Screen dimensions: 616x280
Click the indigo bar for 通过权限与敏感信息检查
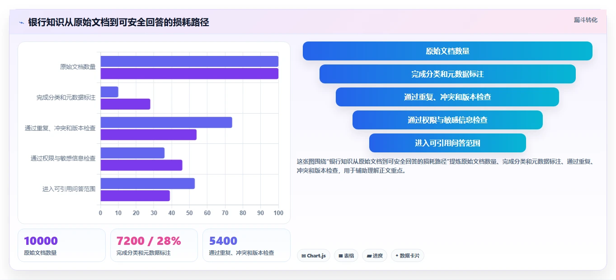click(132, 153)
